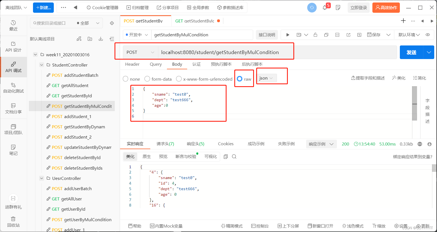Open the 全部 filter dropdown
This screenshot has width=437, height=232.
tap(88, 23)
